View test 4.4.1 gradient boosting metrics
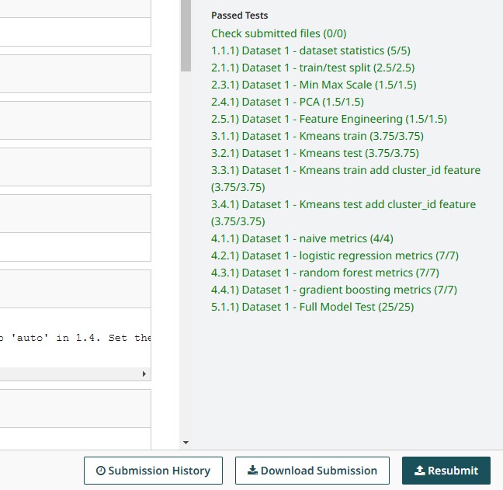Image resolution: width=503 pixels, height=490 pixels. 334,290
